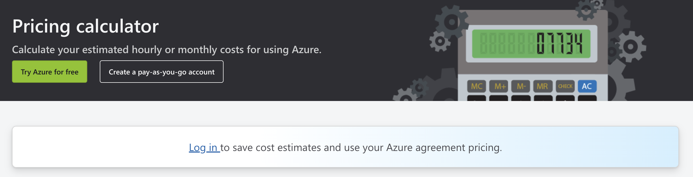Image resolution: width=693 pixels, height=177 pixels.
Task: Click the Pricing calculator heading
Action: [85, 26]
